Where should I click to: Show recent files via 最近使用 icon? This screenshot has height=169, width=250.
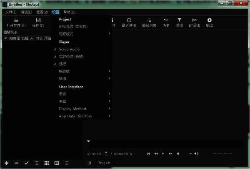(129, 23)
